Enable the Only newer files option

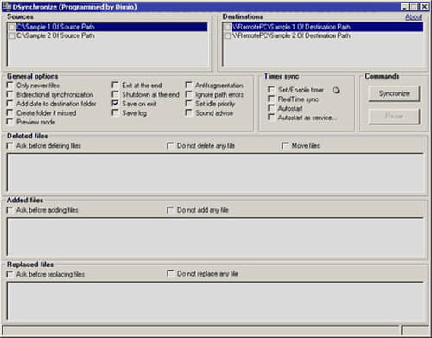[x=10, y=86]
